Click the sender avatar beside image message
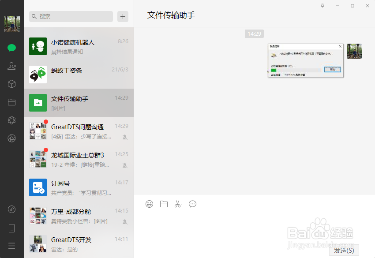 pyautogui.click(x=354, y=51)
